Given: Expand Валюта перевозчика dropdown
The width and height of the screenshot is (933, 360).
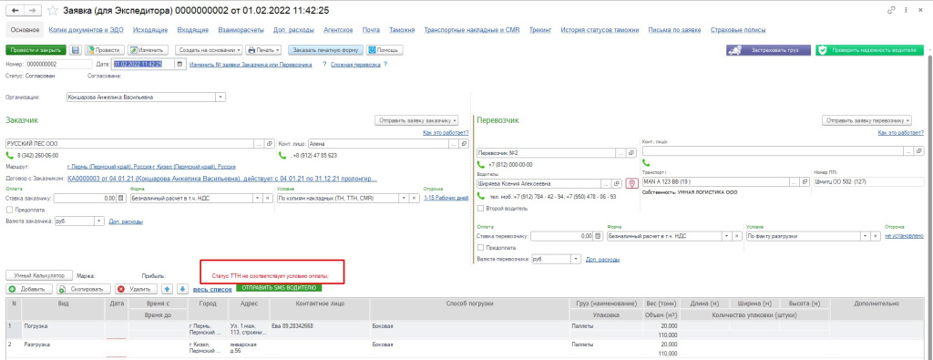Looking at the screenshot, I should click(576, 260).
